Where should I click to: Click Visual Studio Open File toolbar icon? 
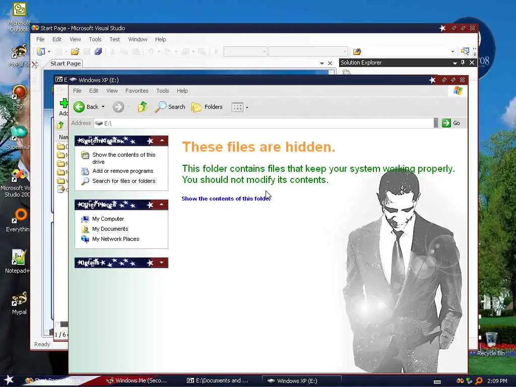pyautogui.click(x=75, y=51)
